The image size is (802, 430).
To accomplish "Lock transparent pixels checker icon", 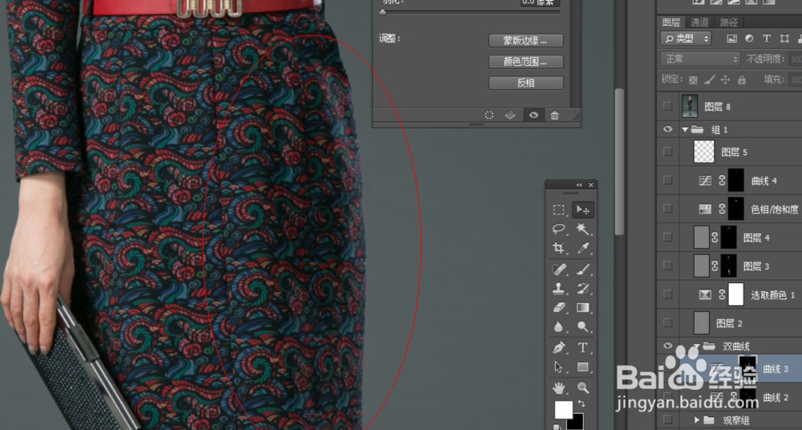I will point(693,80).
